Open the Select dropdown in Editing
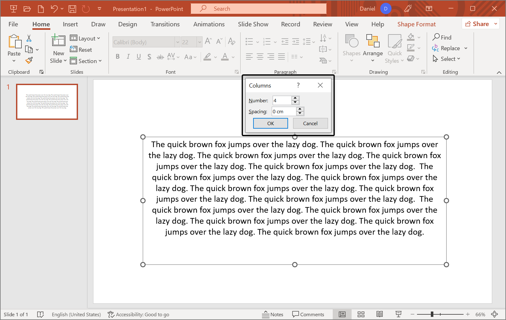Screen dimensions: 506x320 [447, 59]
